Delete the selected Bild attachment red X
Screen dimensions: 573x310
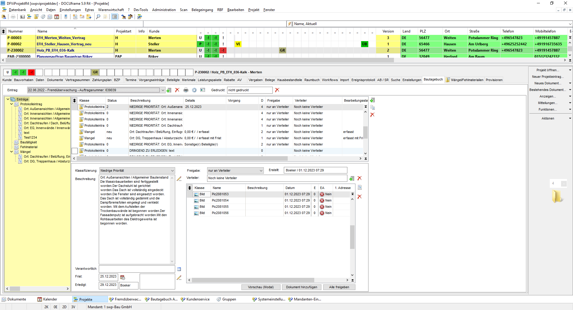pyautogui.click(x=360, y=197)
